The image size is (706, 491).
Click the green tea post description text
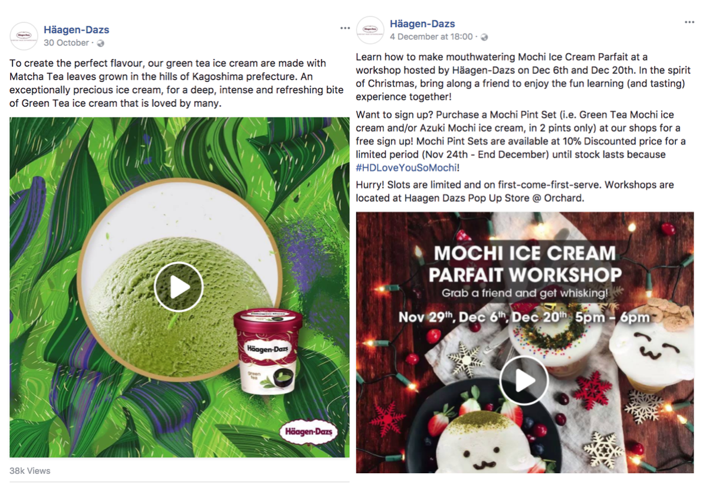pos(176,83)
